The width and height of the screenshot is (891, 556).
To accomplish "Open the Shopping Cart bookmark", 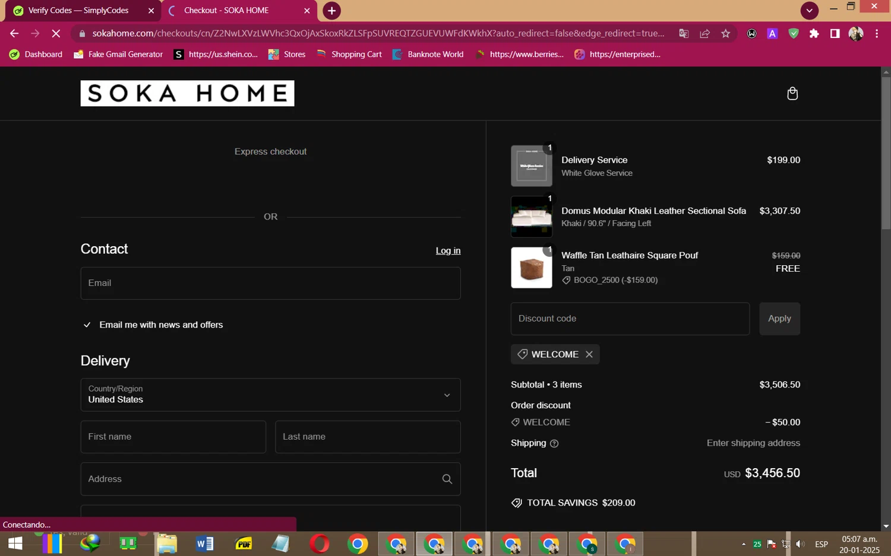I will click(349, 54).
